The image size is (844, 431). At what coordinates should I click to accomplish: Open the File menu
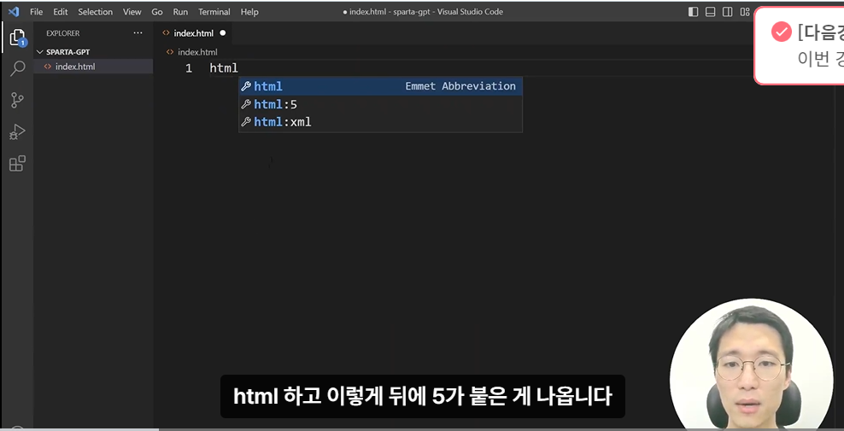pos(36,11)
